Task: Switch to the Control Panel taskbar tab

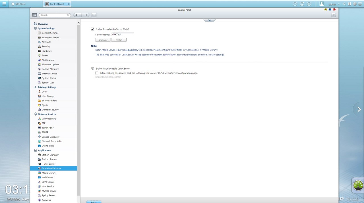Action: pyautogui.click(x=57, y=4)
